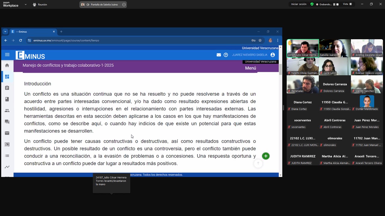Viewport: 385px width, 216px height.
Task: Open the dashboard icon in the sidebar
Action: [x=7, y=76]
